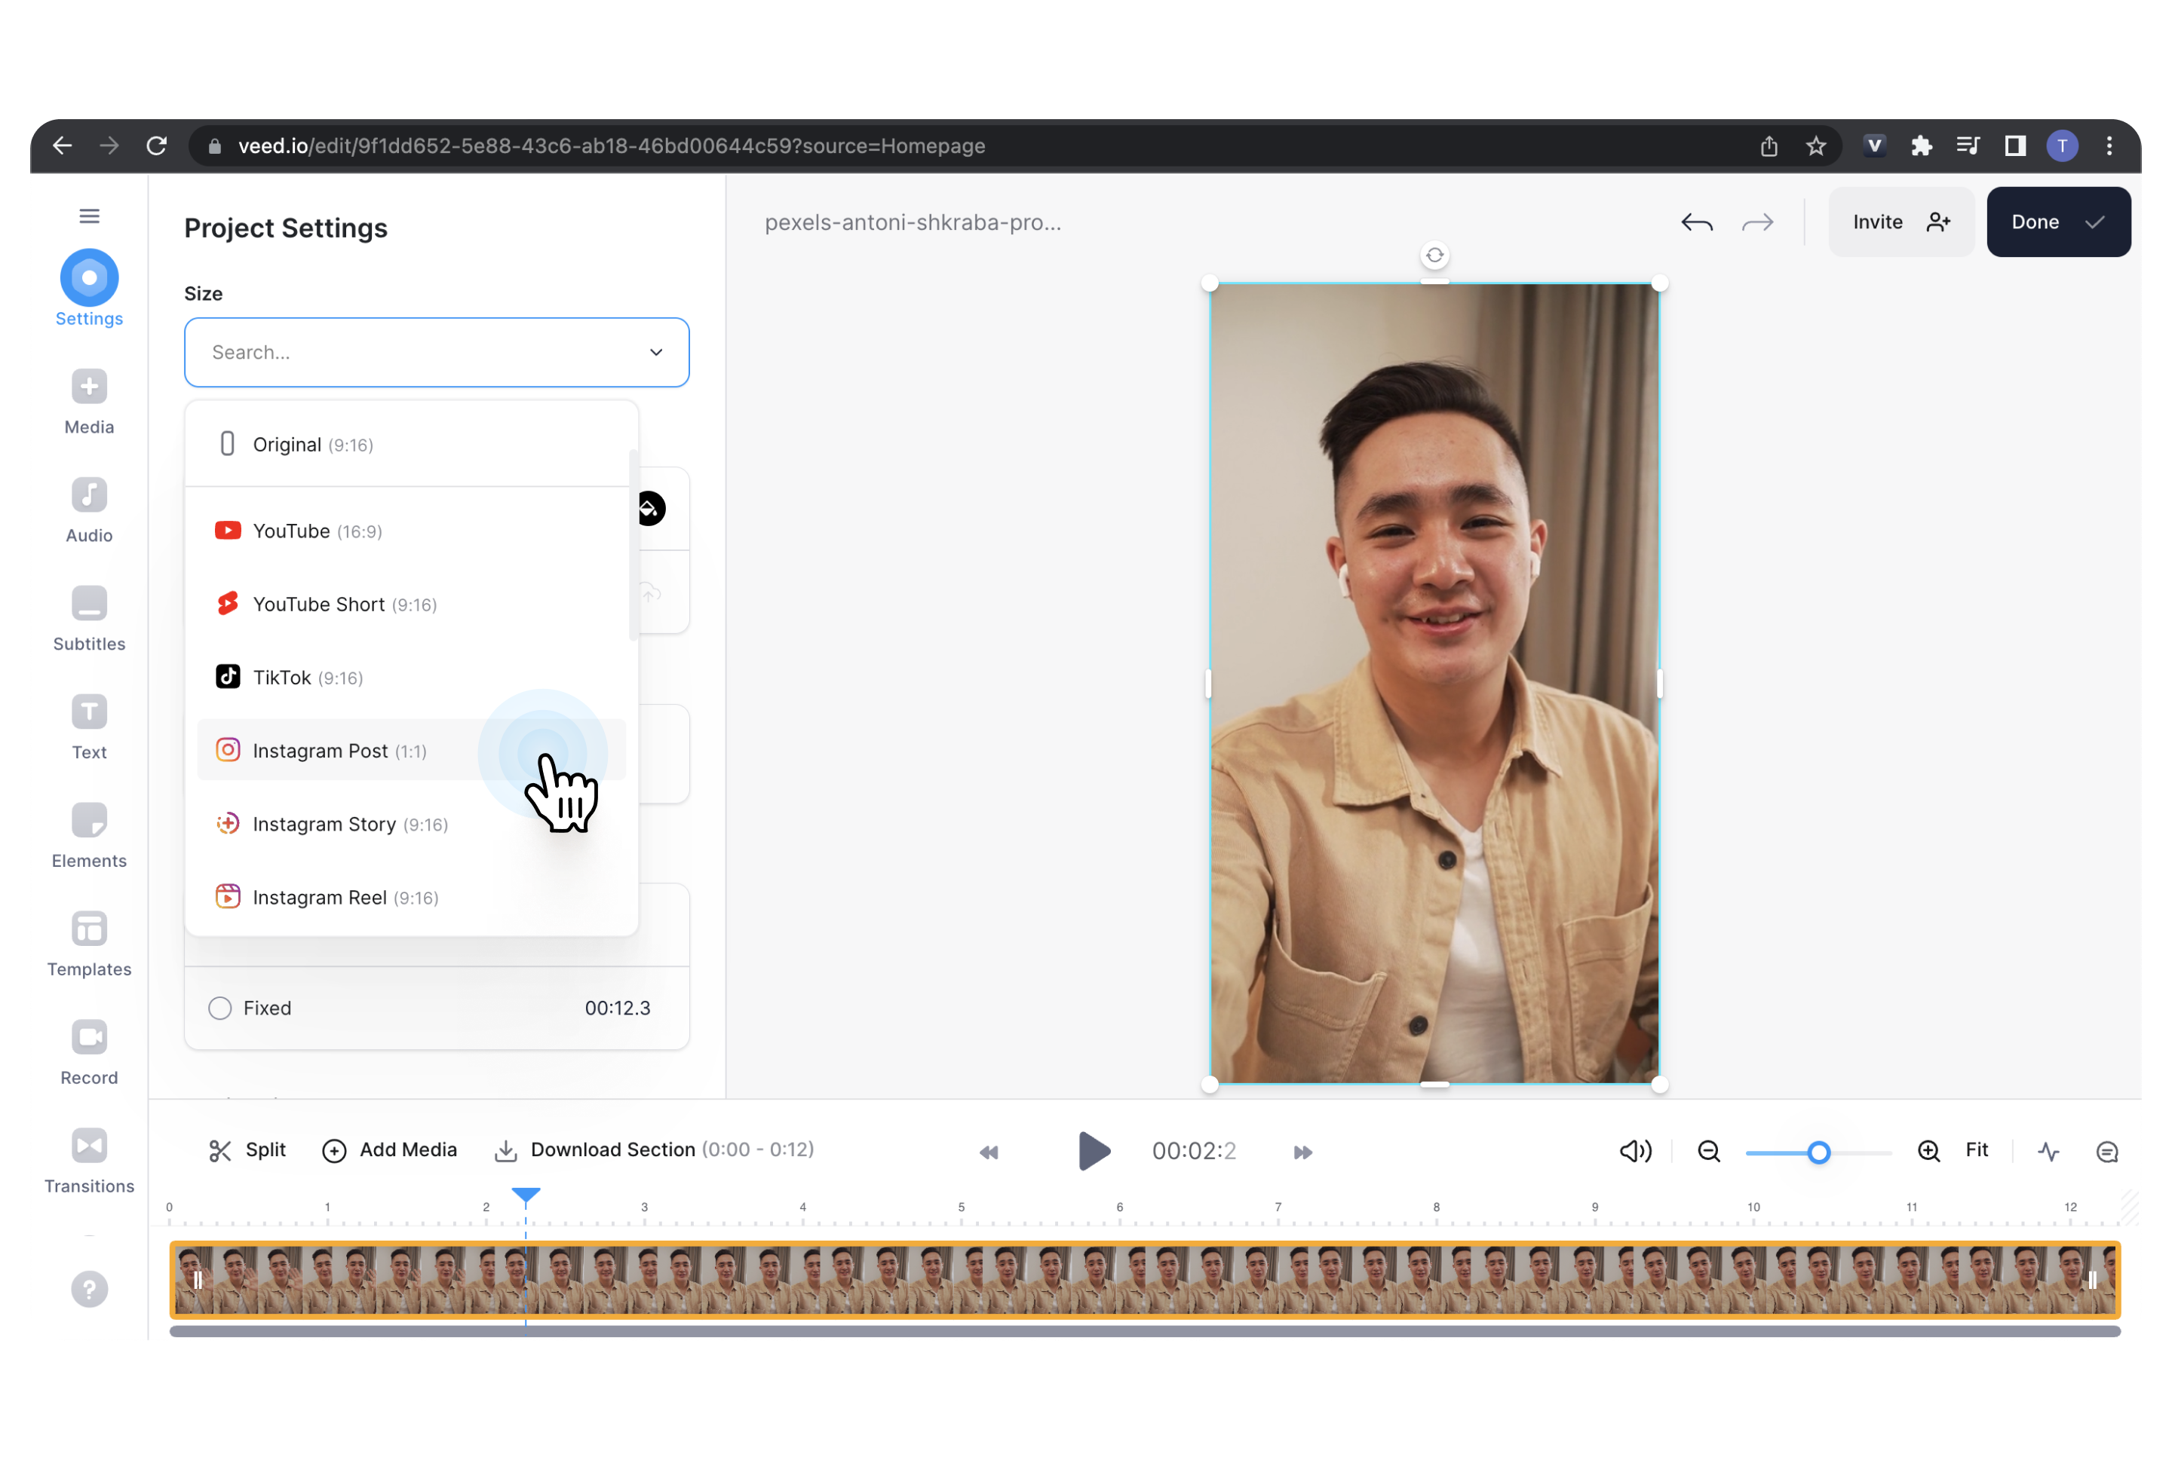Image resolution: width=2172 pixels, height=1460 pixels.
Task: Toggle Fixed duration checkbox
Action: pyautogui.click(x=220, y=1007)
